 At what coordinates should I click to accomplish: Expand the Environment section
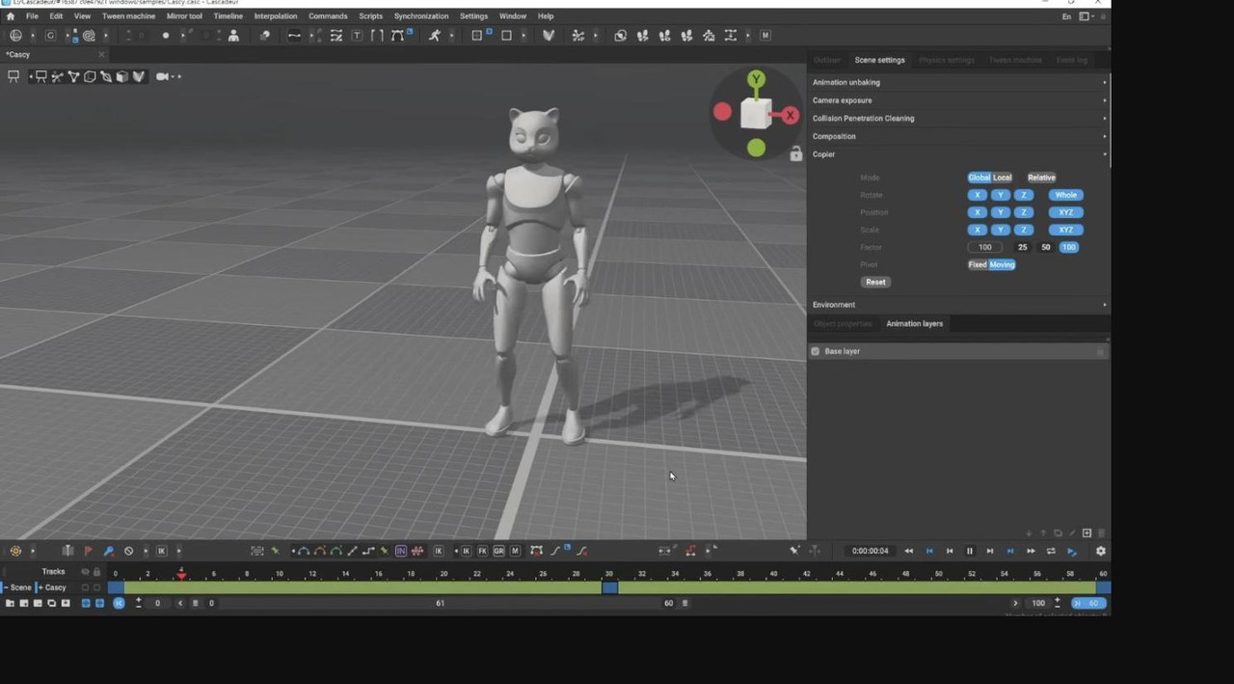click(x=959, y=305)
